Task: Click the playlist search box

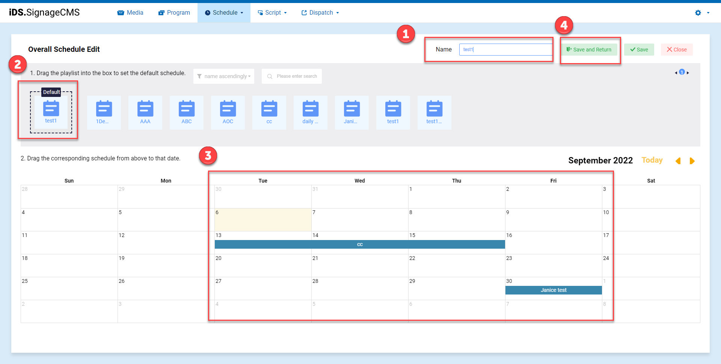Action: pos(292,76)
